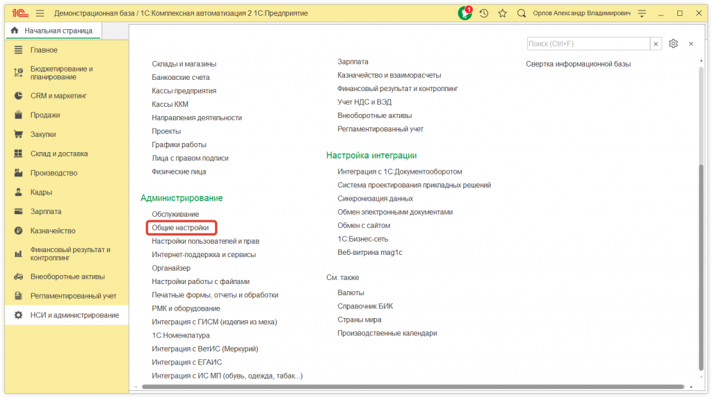Open the gear settings icon beside search
Viewport: 712px width, 398px height.
click(x=673, y=44)
